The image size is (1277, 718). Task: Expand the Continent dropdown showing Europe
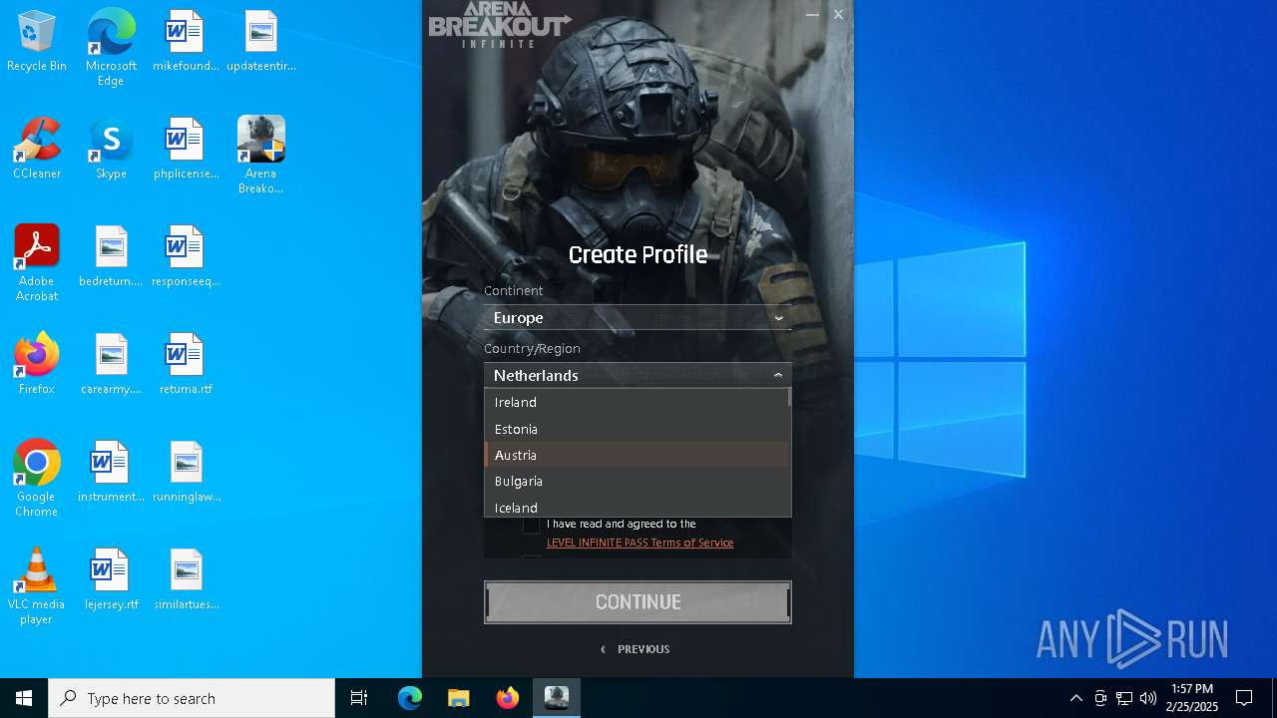(x=638, y=317)
